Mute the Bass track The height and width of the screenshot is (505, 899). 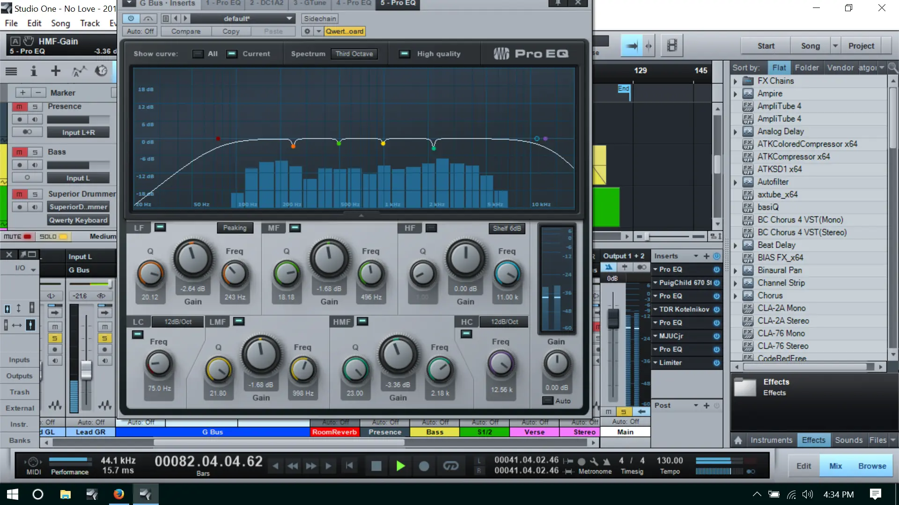[x=19, y=152]
